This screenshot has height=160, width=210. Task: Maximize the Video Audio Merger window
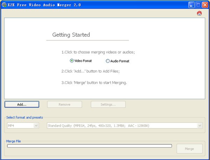(x=198, y=5)
